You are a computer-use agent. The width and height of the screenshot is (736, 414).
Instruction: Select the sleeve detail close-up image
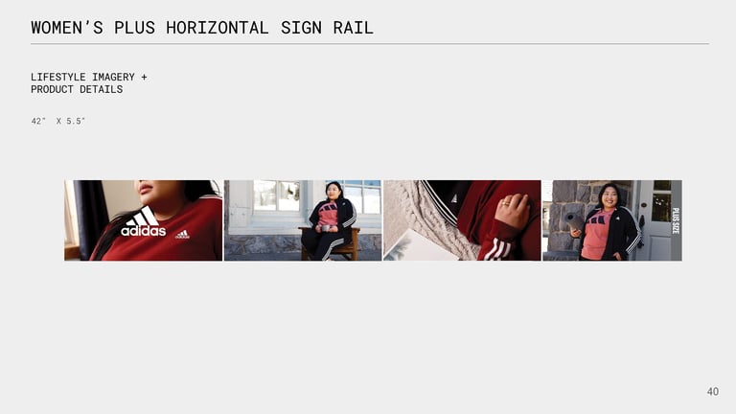coord(462,220)
